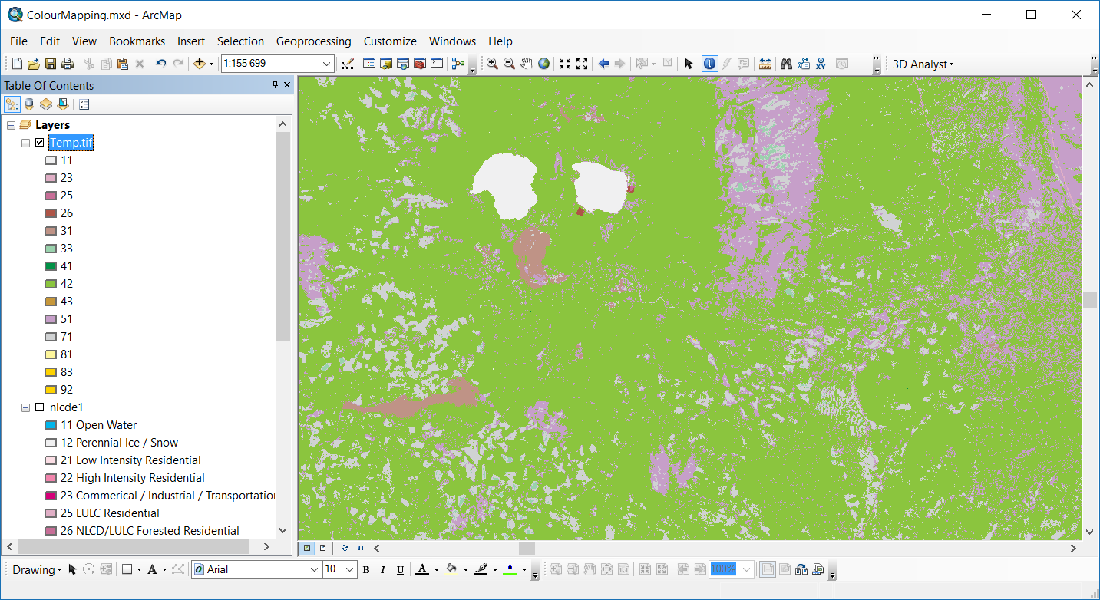Viewport: 1100px width, 600px height.
Task: Check the nlcde1 layer checkbox
Action: tap(40, 407)
